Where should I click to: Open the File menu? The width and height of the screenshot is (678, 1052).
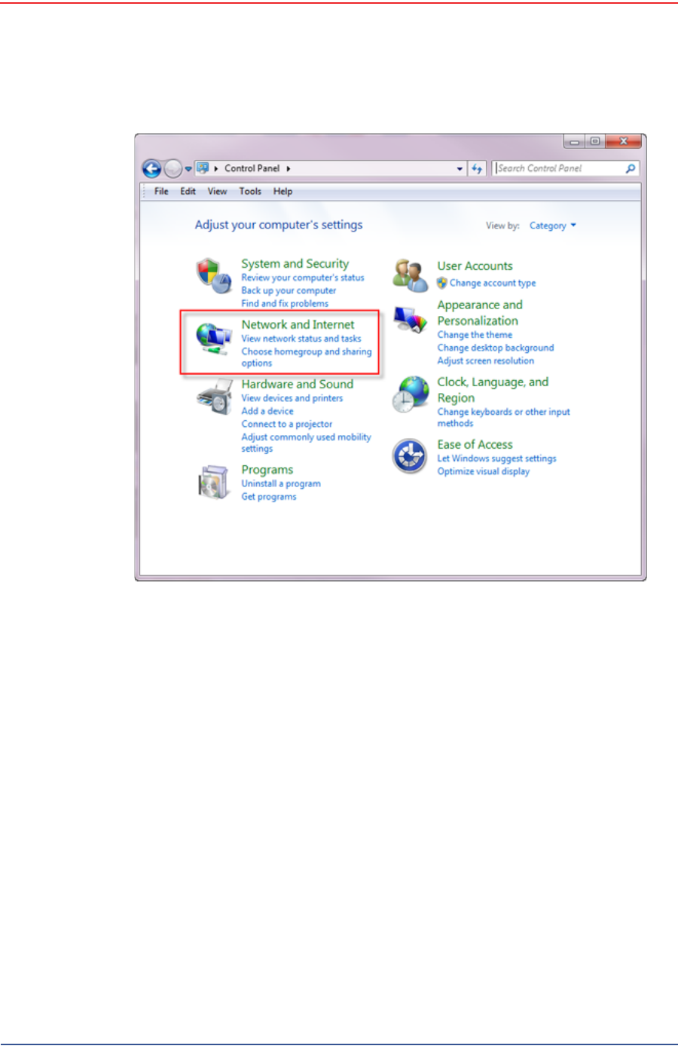tap(161, 192)
